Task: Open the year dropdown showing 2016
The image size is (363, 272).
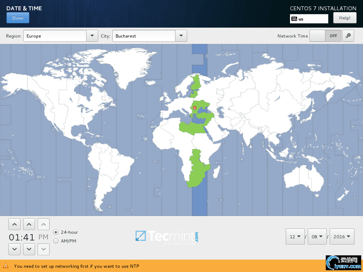Action: (342, 237)
